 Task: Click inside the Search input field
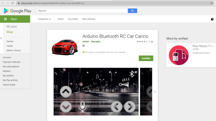click(82, 11)
